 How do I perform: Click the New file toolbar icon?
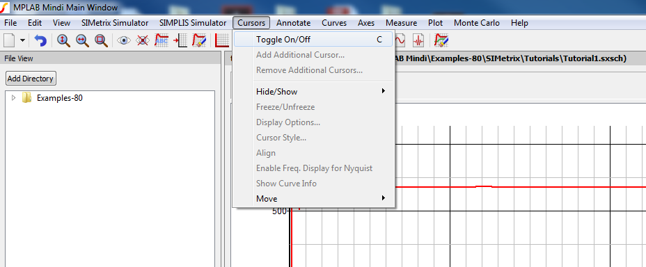pyautogui.click(x=9, y=40)
